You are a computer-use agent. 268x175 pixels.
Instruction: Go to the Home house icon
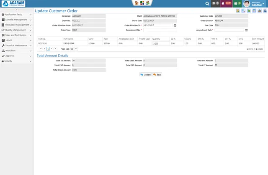(x=137, y=3)
